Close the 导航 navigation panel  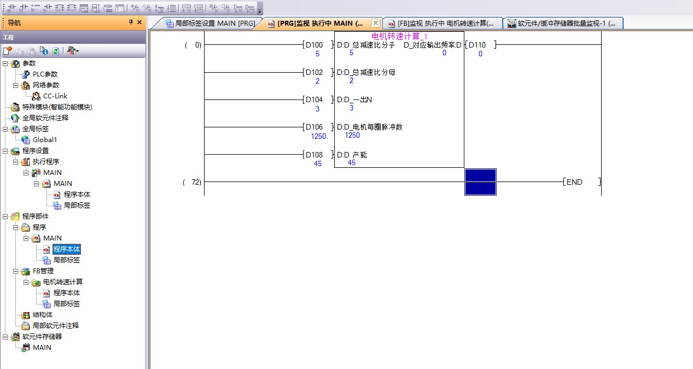click(x=139, y=22)
